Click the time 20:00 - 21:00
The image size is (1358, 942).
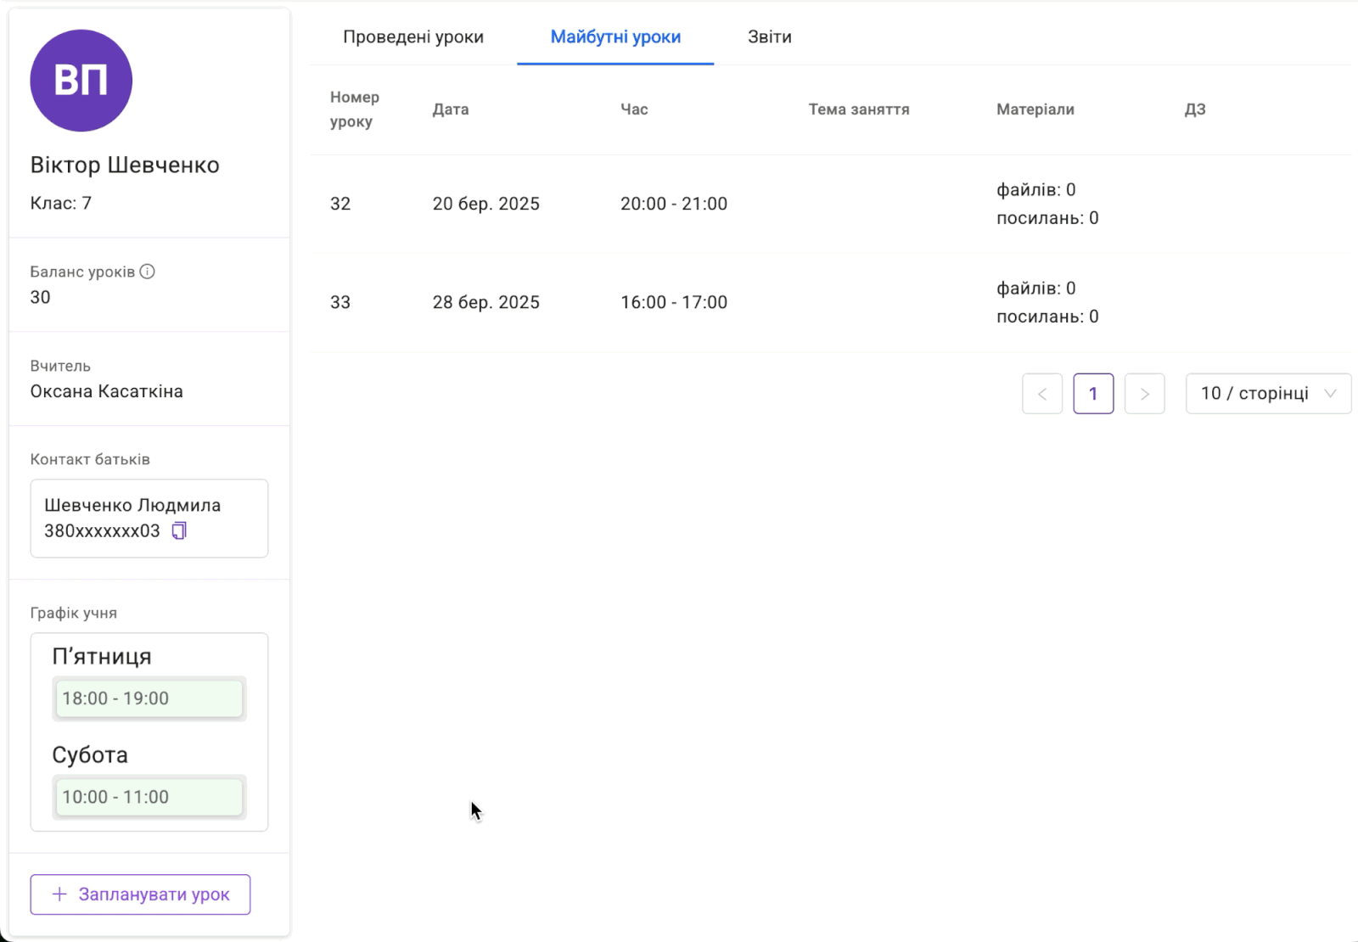[x=674, y=204]
